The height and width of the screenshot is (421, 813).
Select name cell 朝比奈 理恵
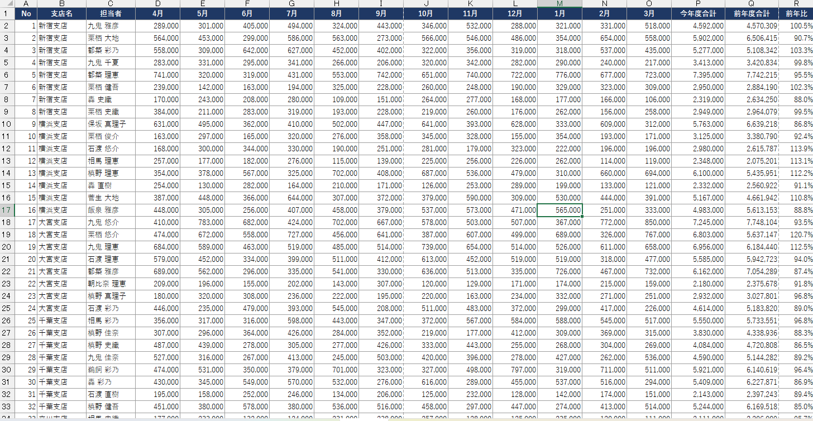[x=111, y=284]
